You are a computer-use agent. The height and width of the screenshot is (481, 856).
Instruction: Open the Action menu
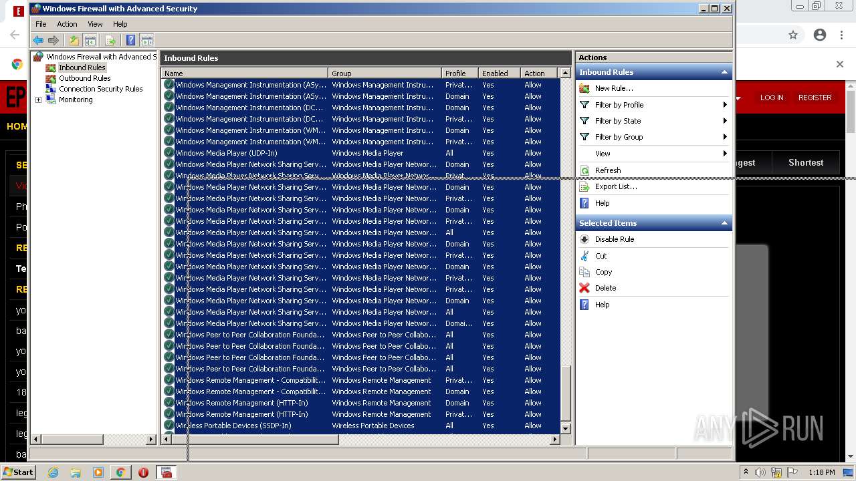67,24
